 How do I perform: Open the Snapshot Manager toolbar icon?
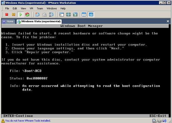[51, 14]
